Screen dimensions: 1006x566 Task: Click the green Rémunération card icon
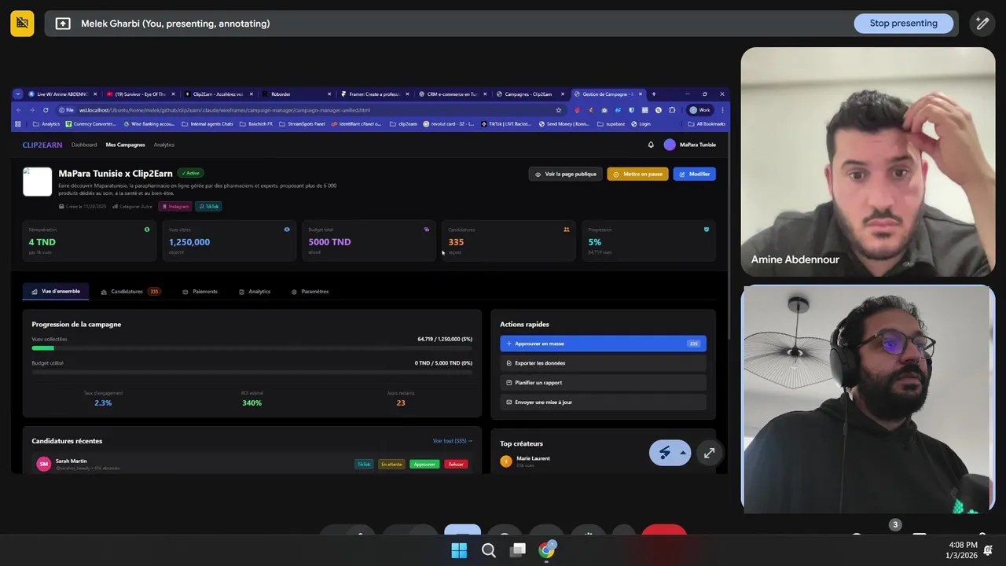point(147,230)
